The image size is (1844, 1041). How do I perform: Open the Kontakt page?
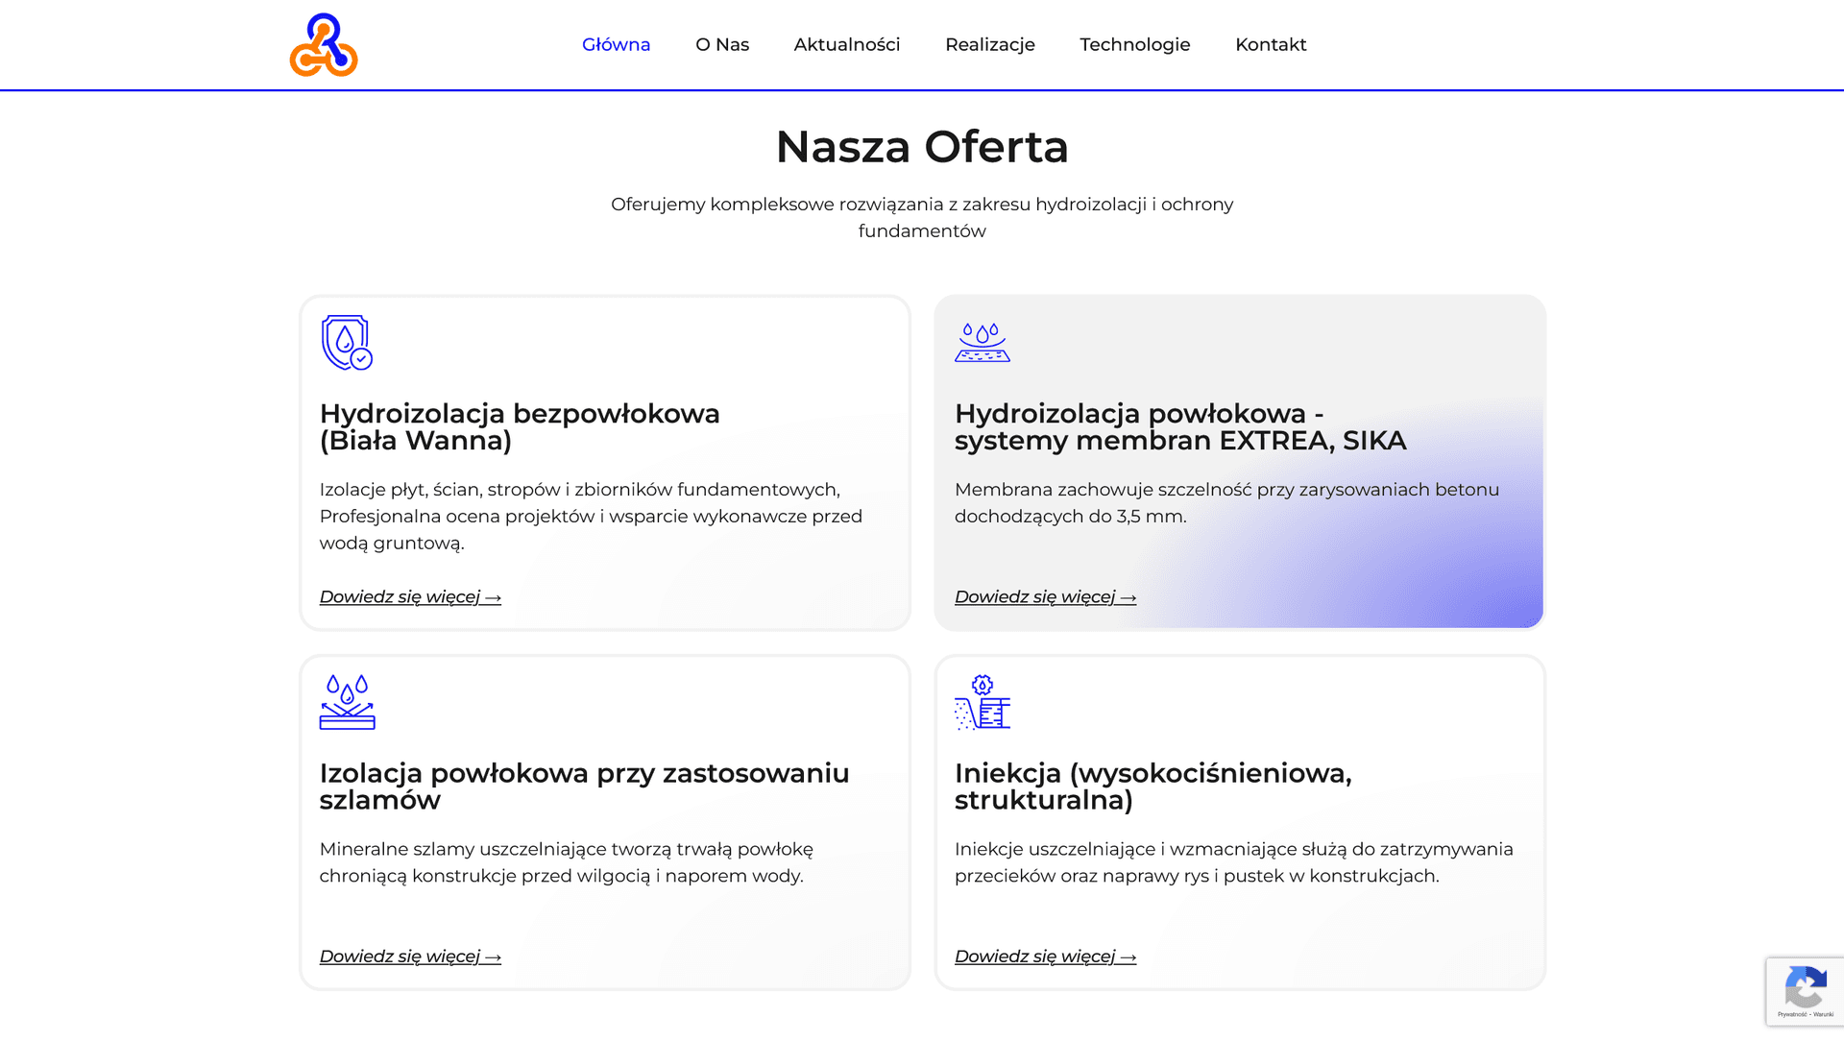1271,45
